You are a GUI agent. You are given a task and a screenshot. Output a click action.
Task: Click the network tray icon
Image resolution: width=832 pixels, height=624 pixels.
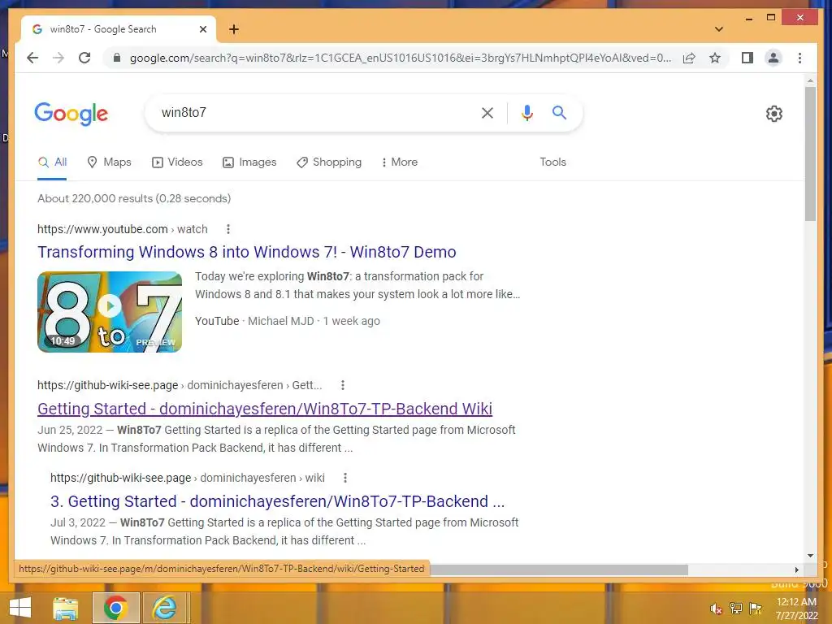(x=736, y=608)
